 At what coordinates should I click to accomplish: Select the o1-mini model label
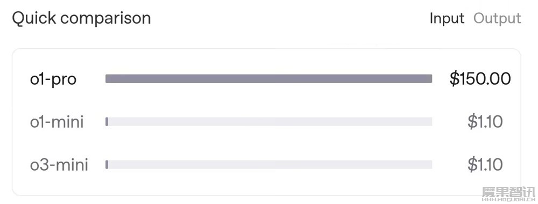point(57,122)
